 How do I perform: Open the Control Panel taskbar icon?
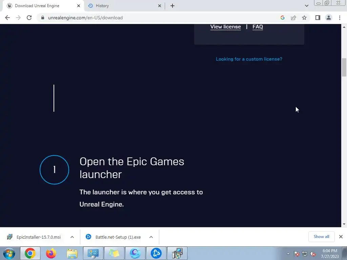pyautogui.click(x=93, y=253)
